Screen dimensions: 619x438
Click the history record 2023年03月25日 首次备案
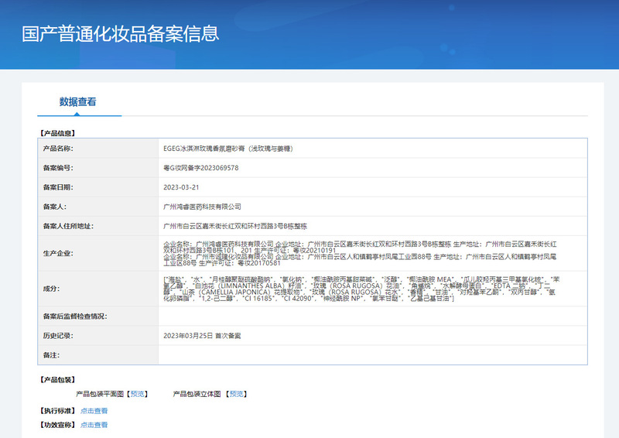pyautogui.click(x=202, y=336)
